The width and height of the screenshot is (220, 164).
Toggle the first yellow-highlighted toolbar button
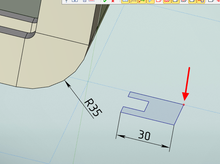click(x=125, y=1)
